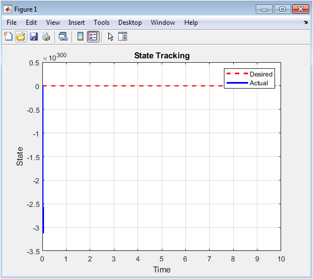The height and width of the screenshot is (279, 313).
Task: Click the New Figure icon
Action: [8, 36]
